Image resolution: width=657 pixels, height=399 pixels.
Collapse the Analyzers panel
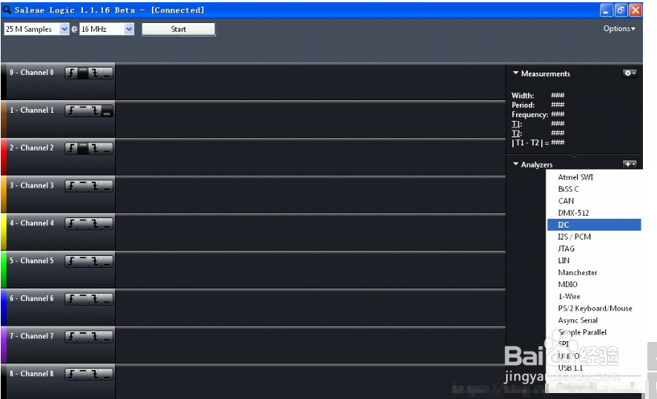(x=516, y=165)
